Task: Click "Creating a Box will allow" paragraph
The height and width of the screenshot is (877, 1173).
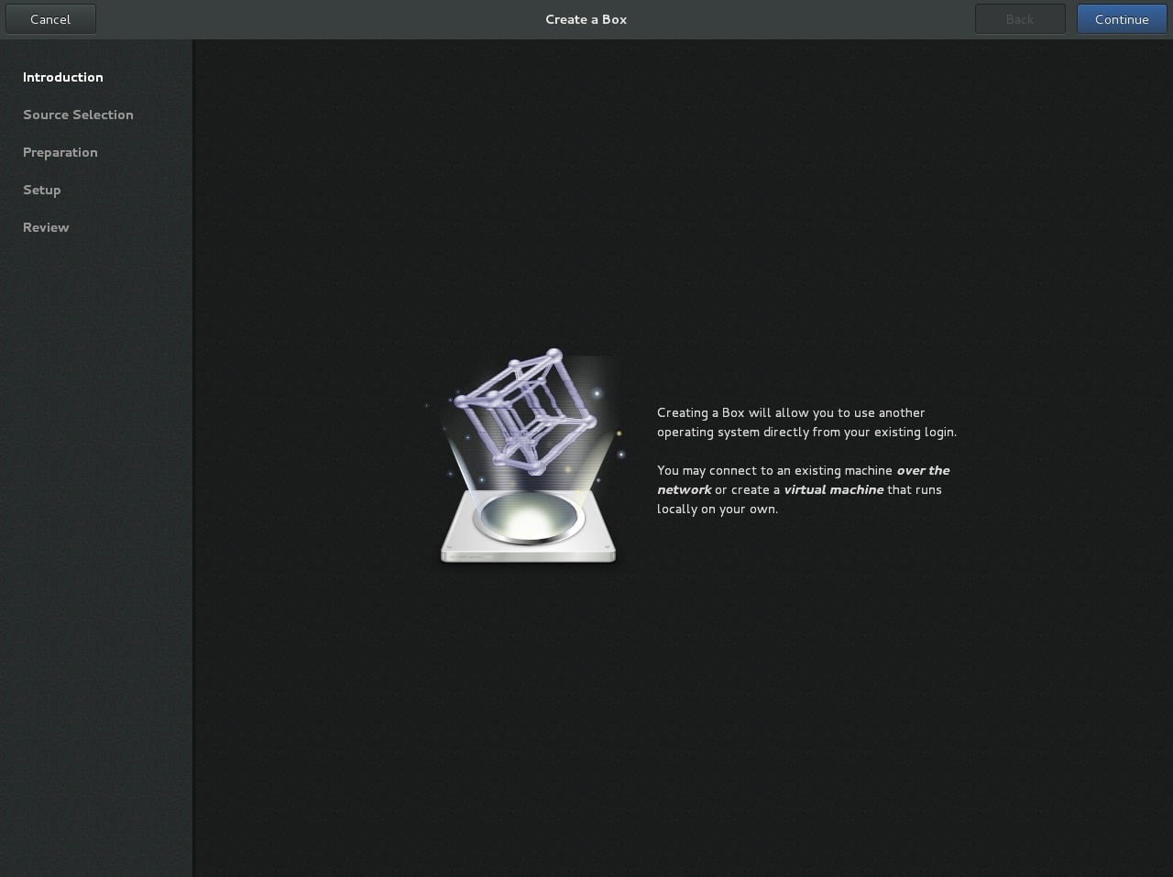Action: pos(806,422)
